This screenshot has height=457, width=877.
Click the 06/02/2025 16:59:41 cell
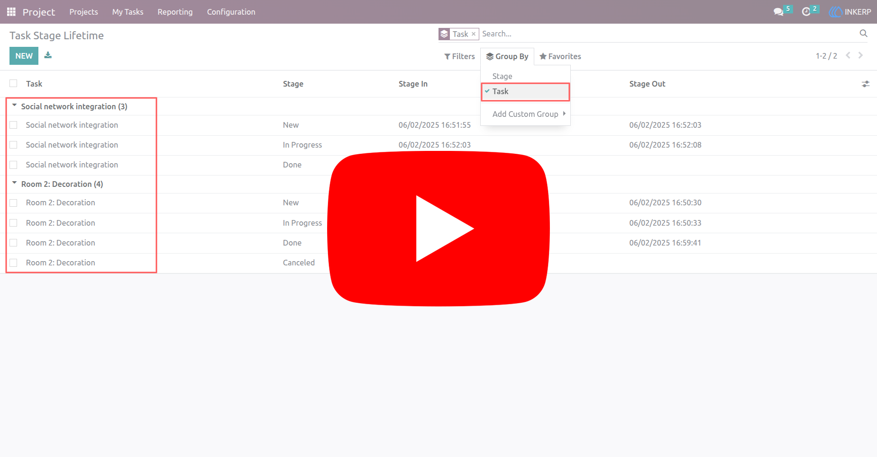tap(665, 243)
